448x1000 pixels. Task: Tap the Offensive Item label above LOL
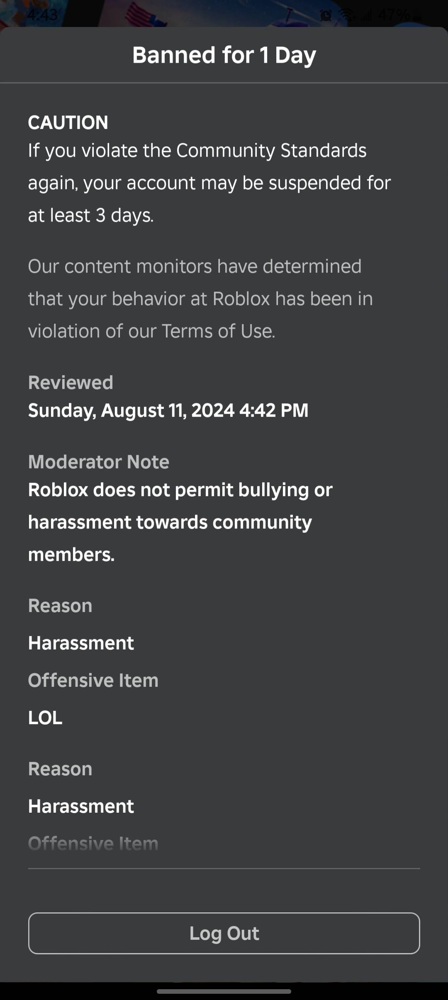click(x=93, y=680)
